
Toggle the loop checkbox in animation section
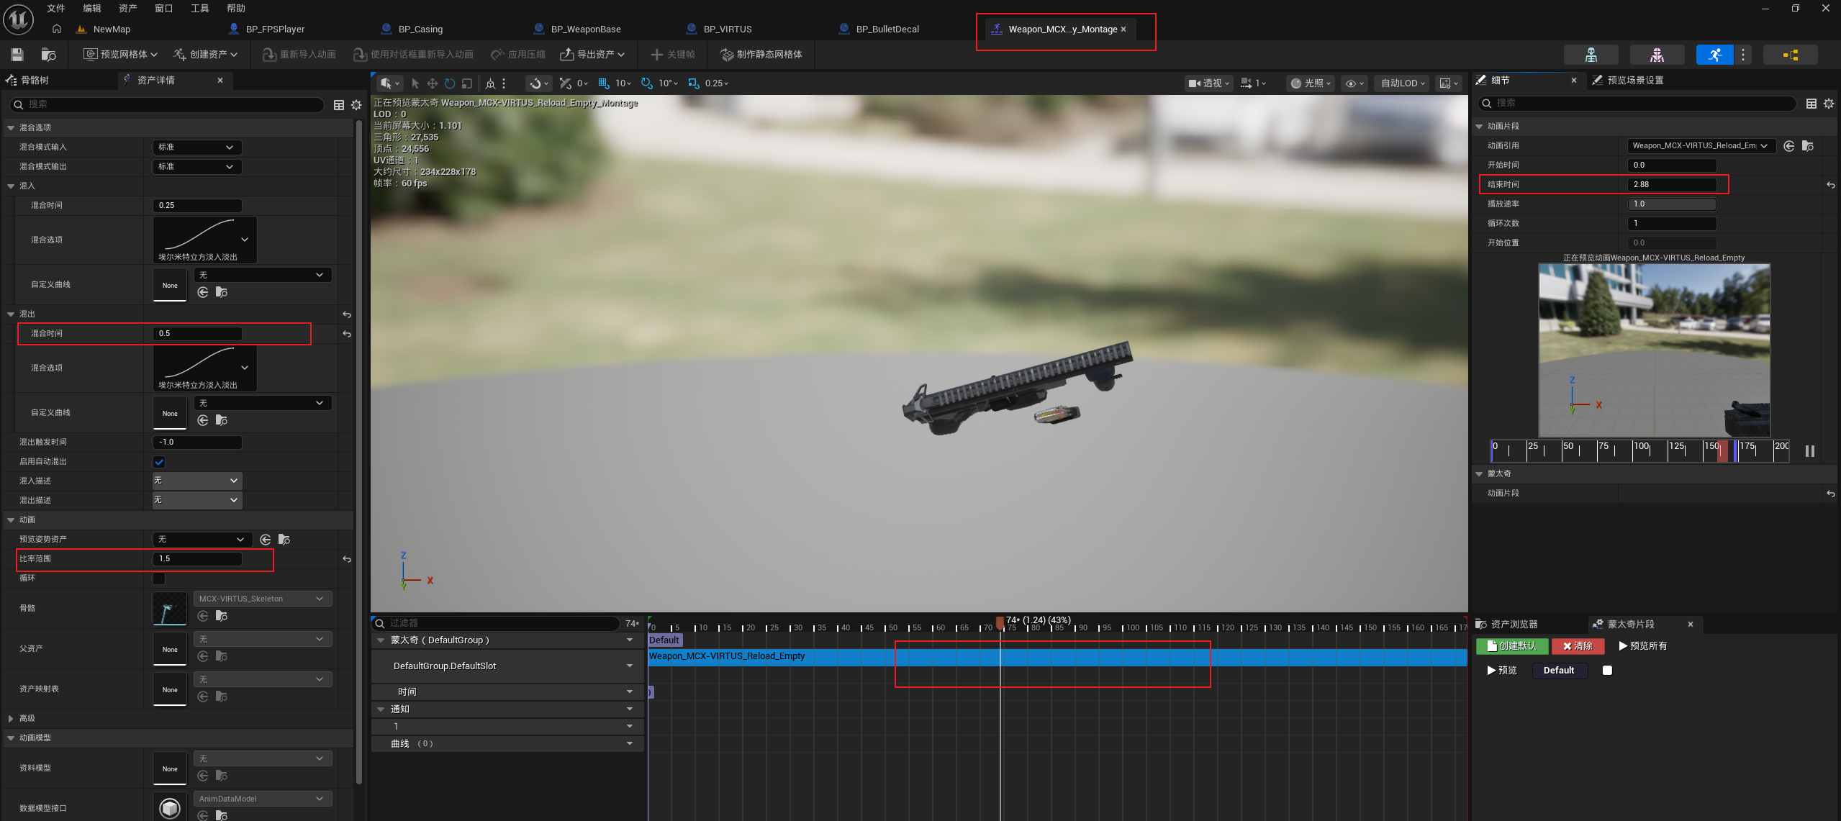(x=159, y=579)
